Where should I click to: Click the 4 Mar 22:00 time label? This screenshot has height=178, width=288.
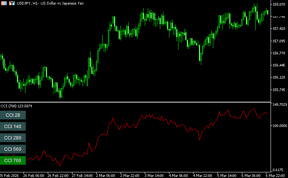click(x=202, y=175)
